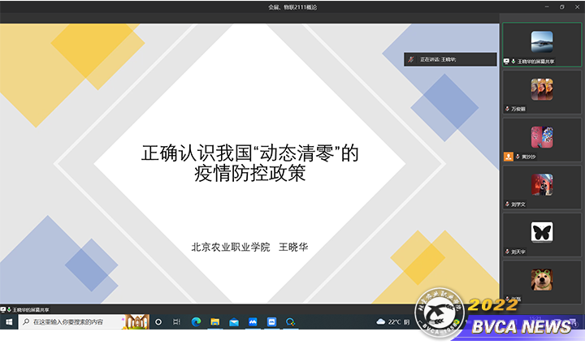Viewport: 585px width, 349px height.
Task: Click the muted microphone icon beside 刘学文
Action: point(508,204)
